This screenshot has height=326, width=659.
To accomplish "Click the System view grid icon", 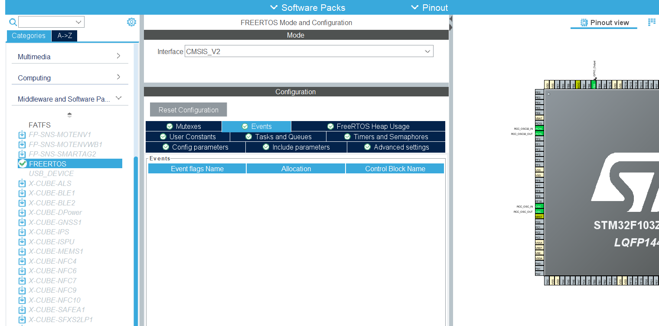I will click(652, 22).
